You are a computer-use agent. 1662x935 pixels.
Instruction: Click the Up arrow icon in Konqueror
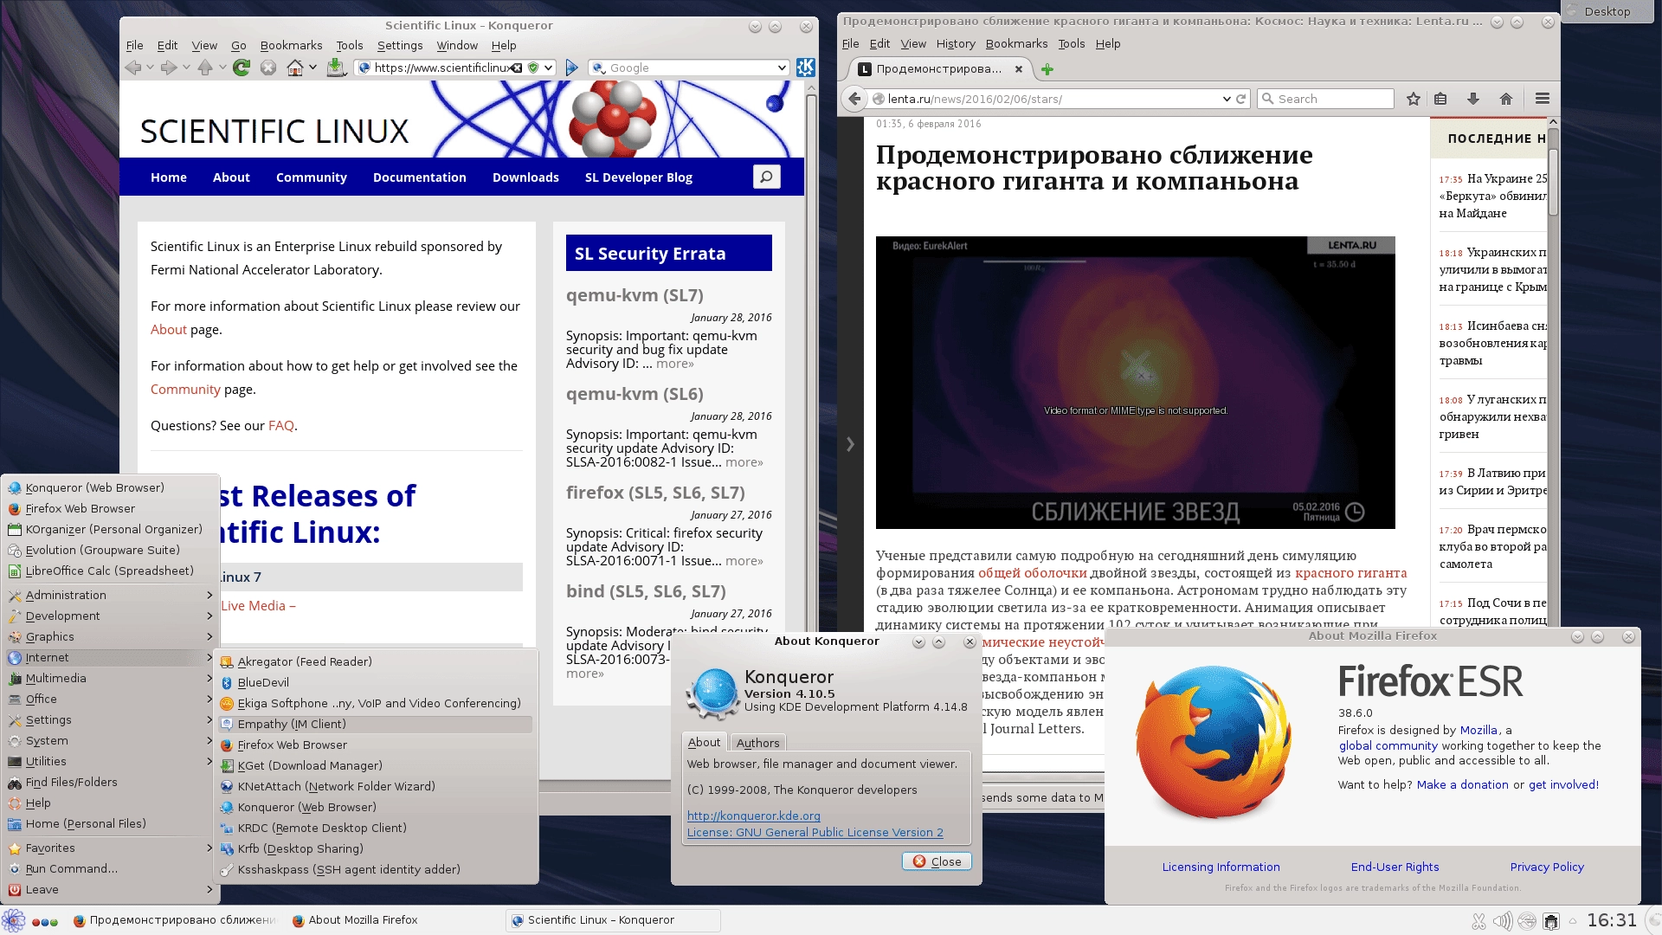click(x=205, y=68)
